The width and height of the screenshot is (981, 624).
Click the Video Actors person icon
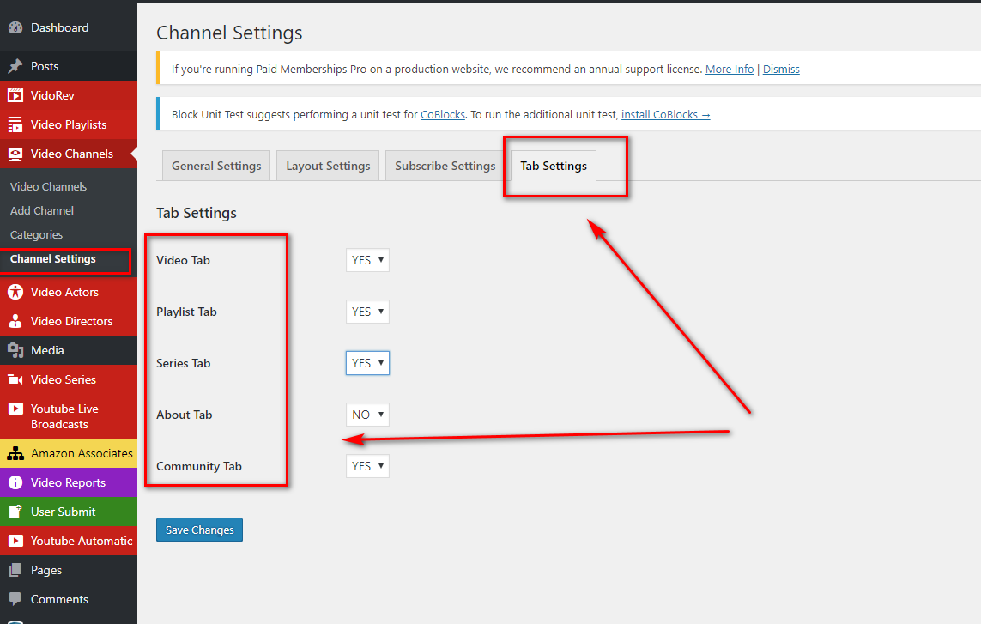tap(15, 292)
